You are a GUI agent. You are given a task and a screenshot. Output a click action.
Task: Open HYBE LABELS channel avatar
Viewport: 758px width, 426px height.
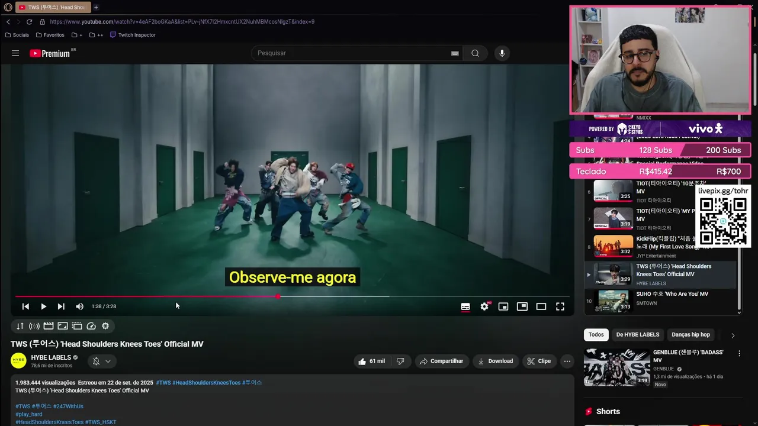click(x=19, y=361)
